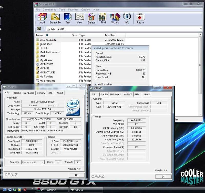Viewport: 205px width, 193px height.
Task: Open the Commands menu
Action: pos(49,10)
